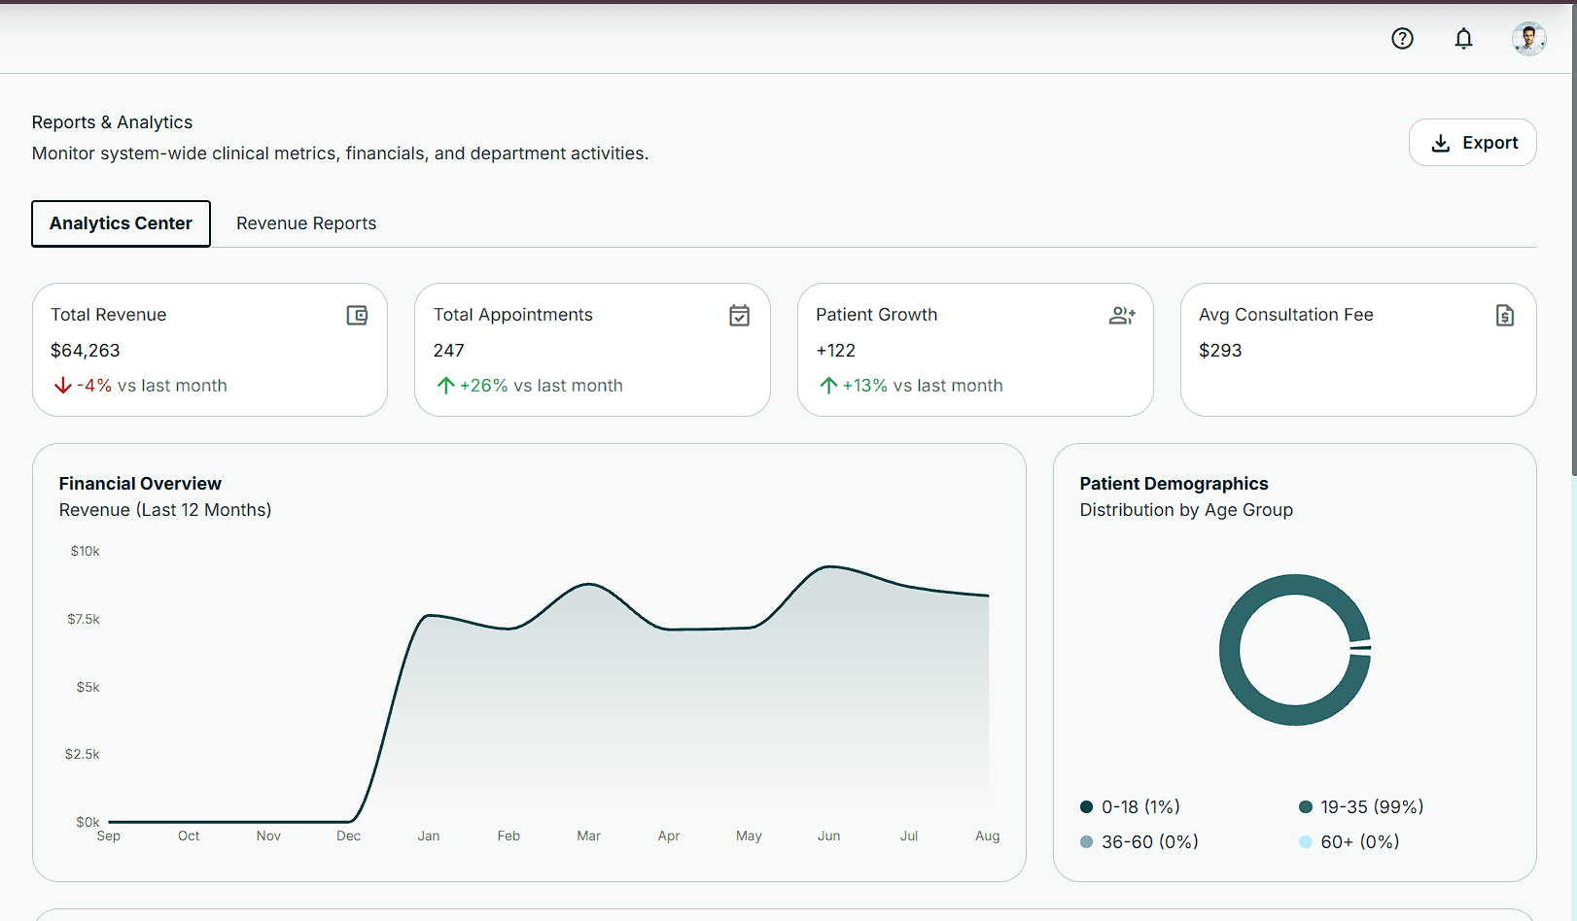Screen dimensions: 1577x921
Task: Click the $64,263 total revenue value
Action: click(x=86, y=351)
